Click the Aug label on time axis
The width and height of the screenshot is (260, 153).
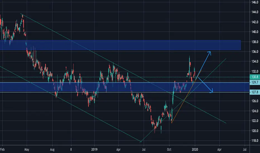52,150
